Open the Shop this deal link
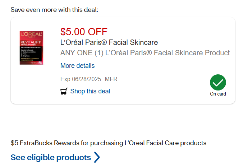The width and height of the screenshot is (239, 167). [90, 91]
